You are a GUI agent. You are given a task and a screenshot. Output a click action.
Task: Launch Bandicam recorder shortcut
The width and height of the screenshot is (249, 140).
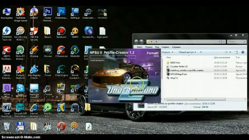(61, 32)
